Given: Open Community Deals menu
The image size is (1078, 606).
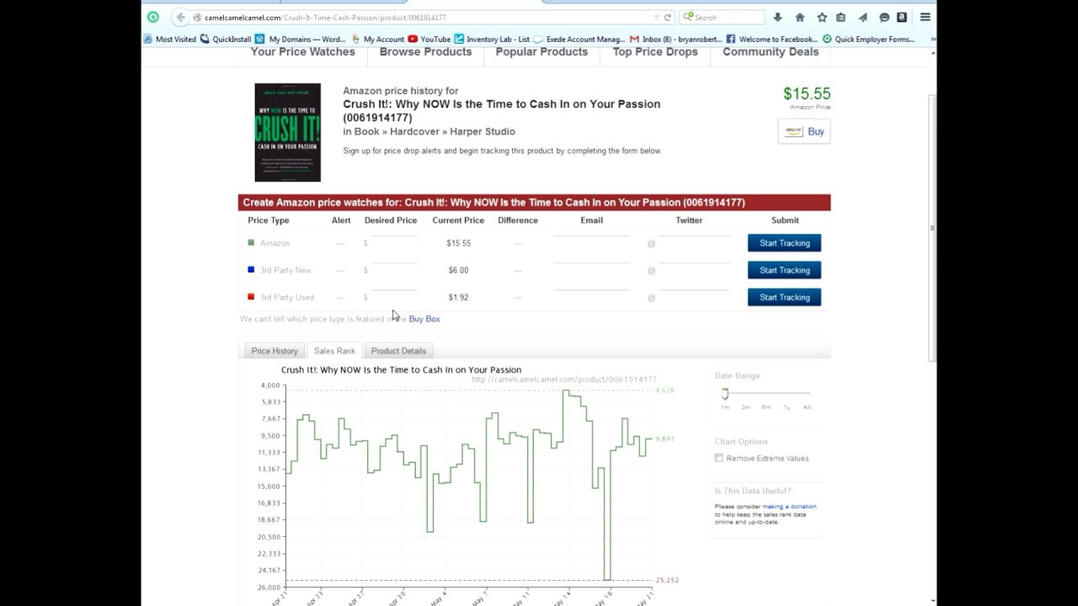Looking at the screenshot, I should click(x=771, y=52).
